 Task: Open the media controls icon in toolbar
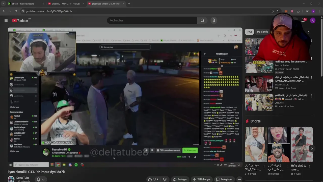coord(307,11)
